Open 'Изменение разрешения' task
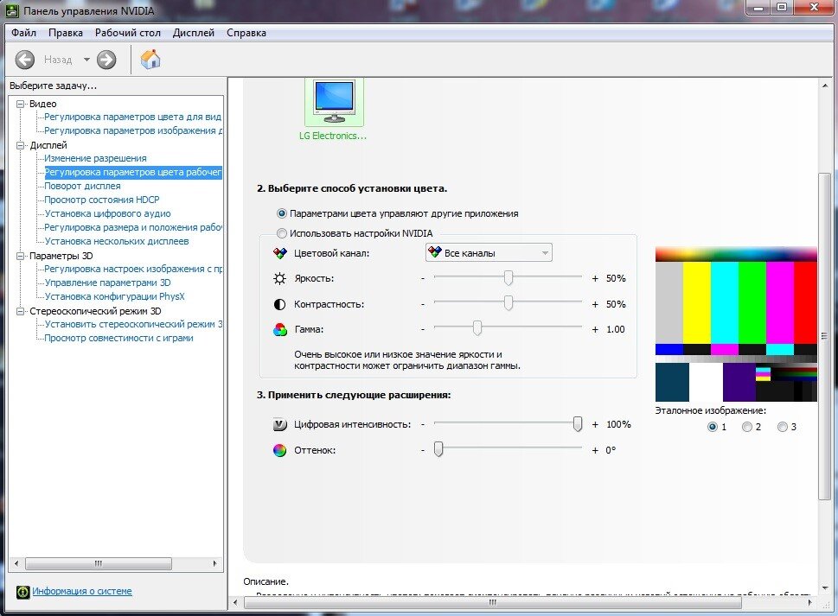The image size is (838, 616). point(95,159)
